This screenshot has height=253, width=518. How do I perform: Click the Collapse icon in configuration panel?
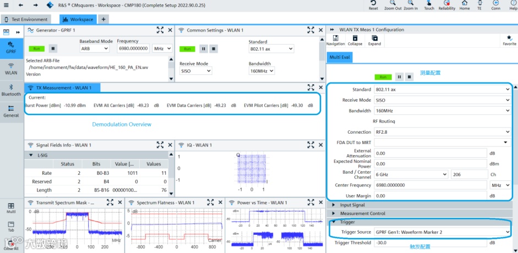coord(355,41)
